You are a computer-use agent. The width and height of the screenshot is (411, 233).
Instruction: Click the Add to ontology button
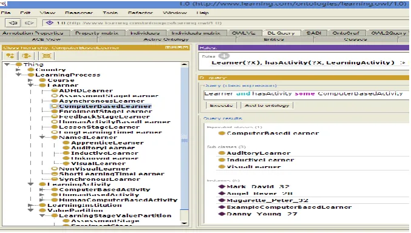267,106
